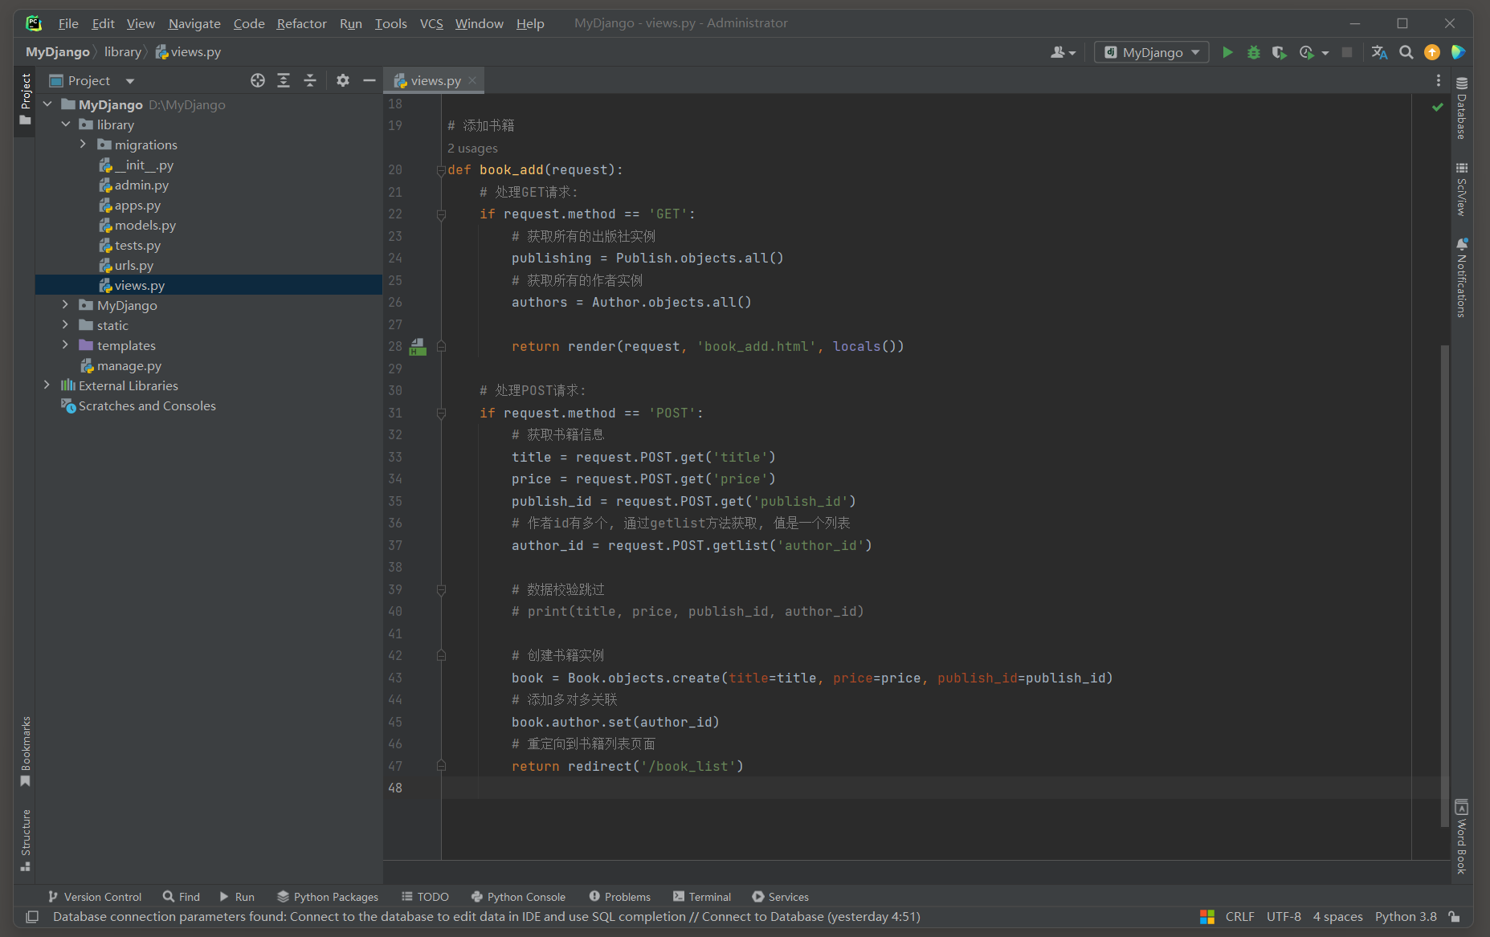Open the Problems tool window
Screen dimensions: 1490x937
coord(619,897)
